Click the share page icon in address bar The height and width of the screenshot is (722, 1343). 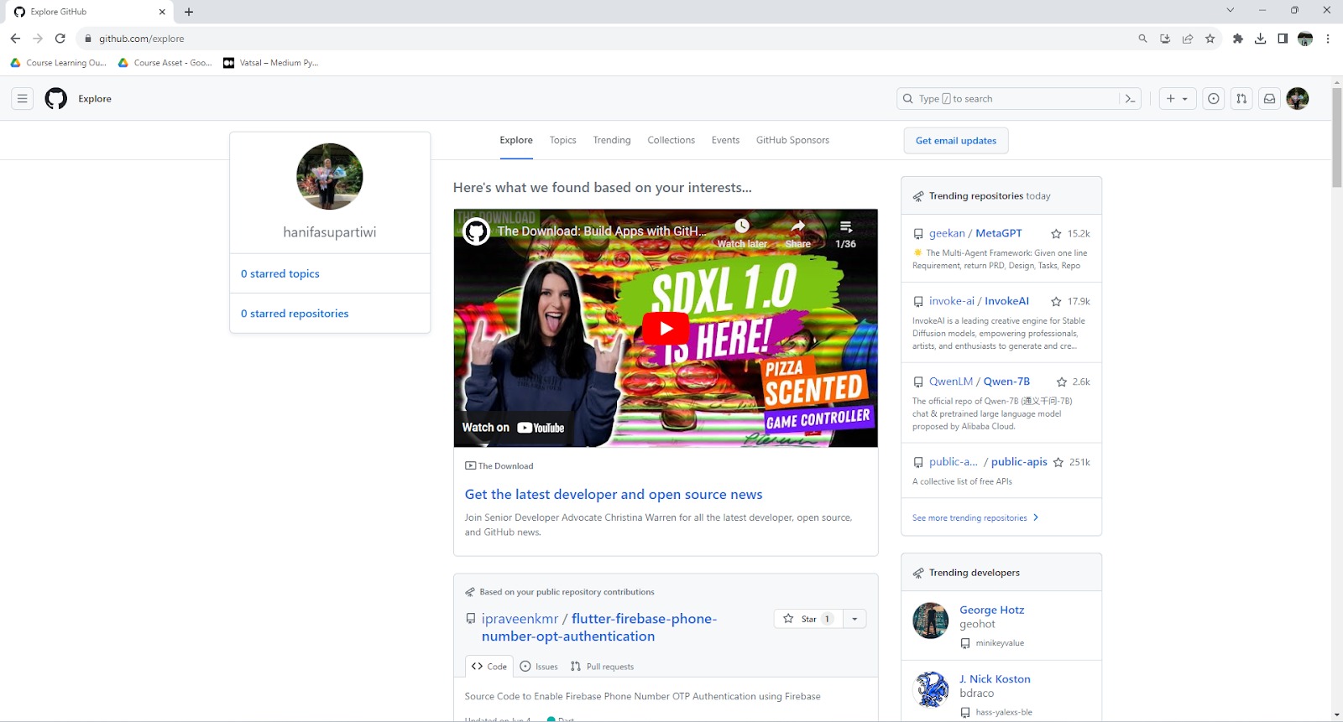coord(1188,39)
